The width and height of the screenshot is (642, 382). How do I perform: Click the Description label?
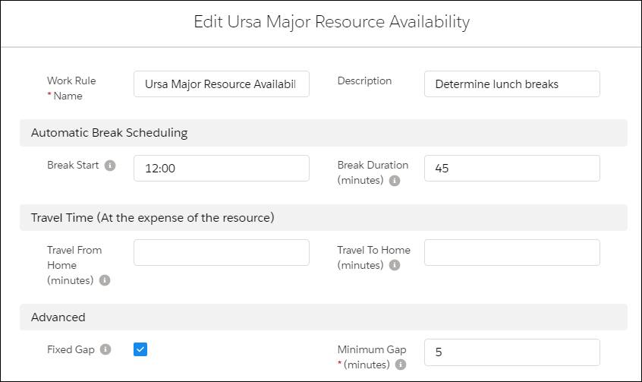364,81
